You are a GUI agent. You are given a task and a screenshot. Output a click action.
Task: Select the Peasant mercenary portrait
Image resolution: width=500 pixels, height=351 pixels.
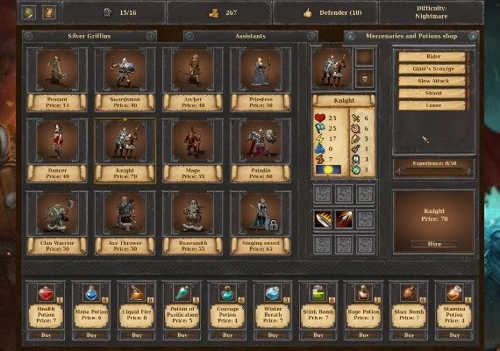(57, 69)
